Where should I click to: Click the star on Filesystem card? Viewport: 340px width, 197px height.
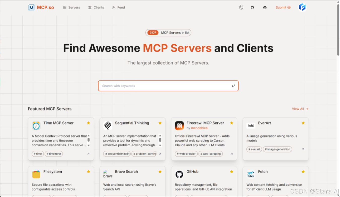[x=88, y=172]
